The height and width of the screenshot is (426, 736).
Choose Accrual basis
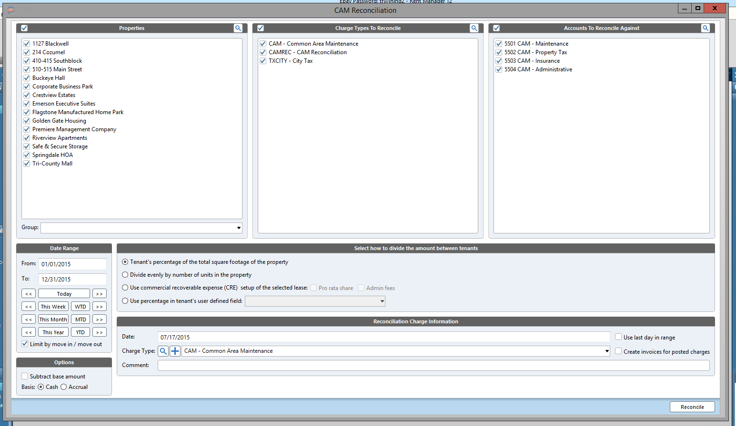pyautogui.click(x=64, y=387)
